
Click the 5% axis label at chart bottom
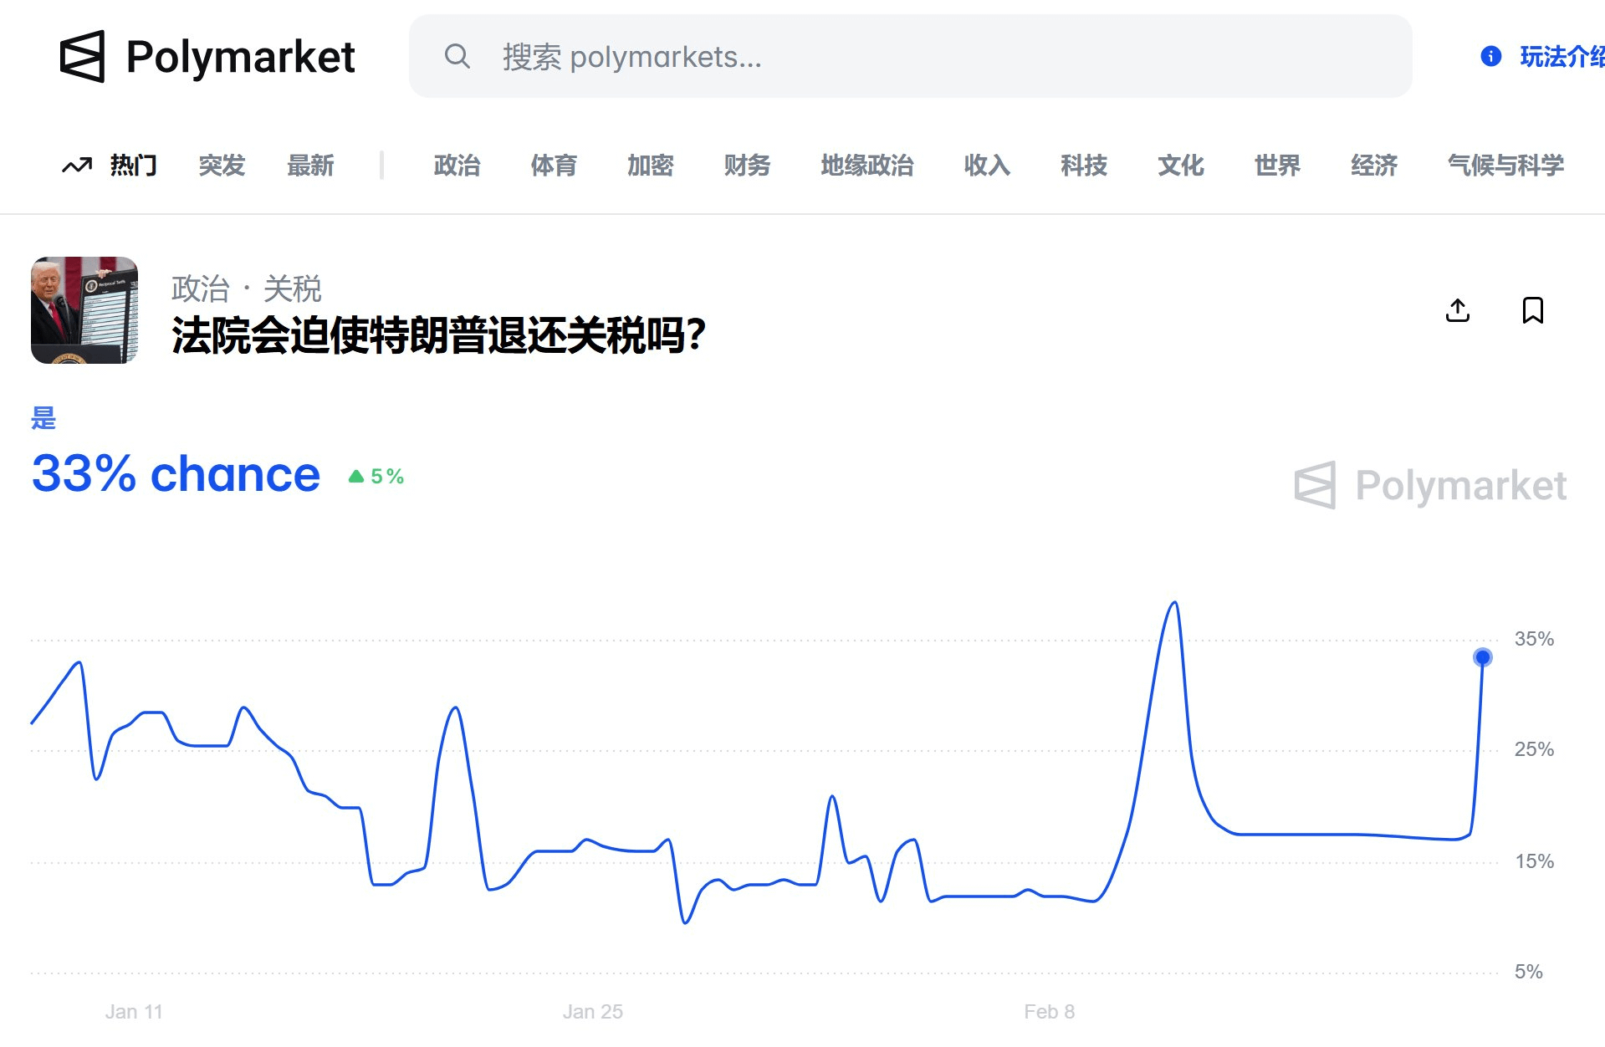[1528, 972]
